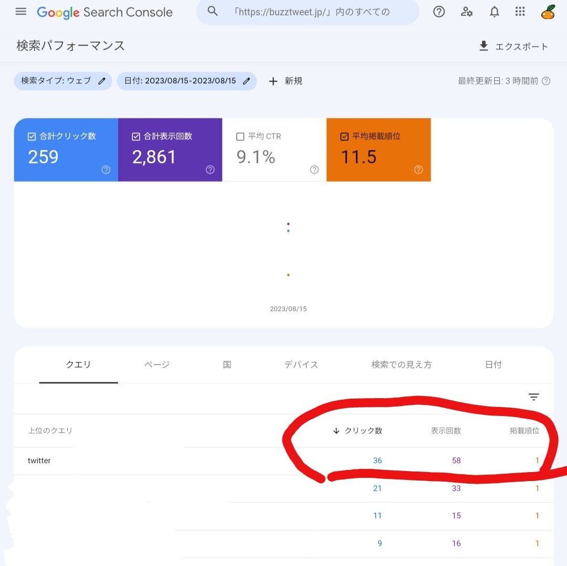
Task: Open the help question mark icon in header
Action: coord(439,12)
